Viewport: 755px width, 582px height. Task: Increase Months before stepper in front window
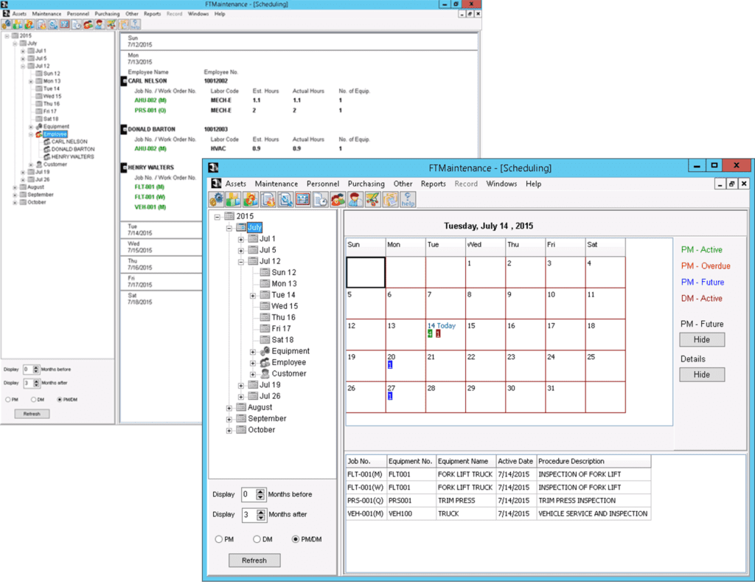pyautogui.click(x=260, y=491)
